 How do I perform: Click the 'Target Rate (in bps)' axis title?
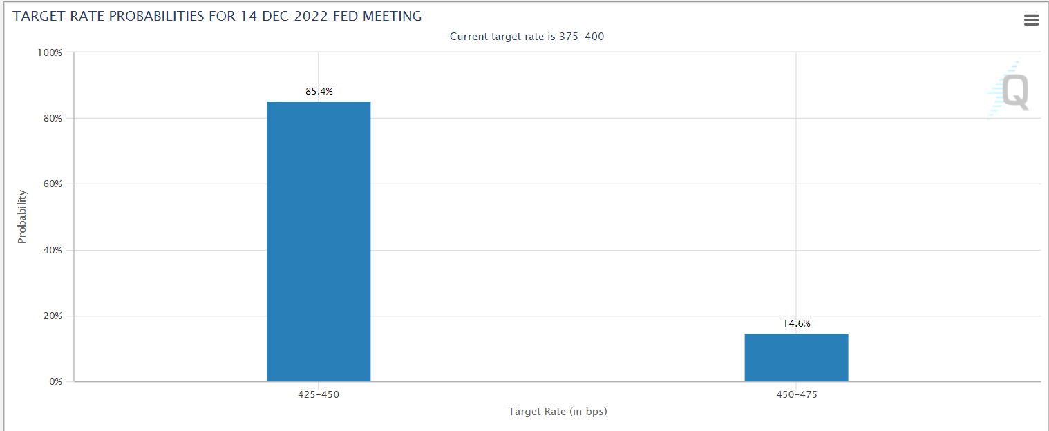tap(558, 412)
